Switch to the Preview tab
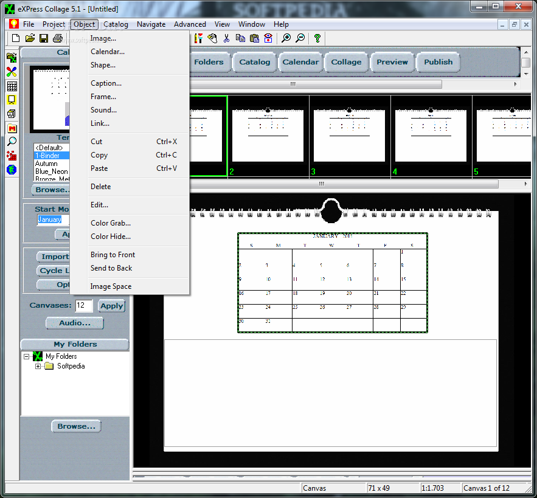The height and width of the screenshot is (498, 537). [x=392, y=62]
